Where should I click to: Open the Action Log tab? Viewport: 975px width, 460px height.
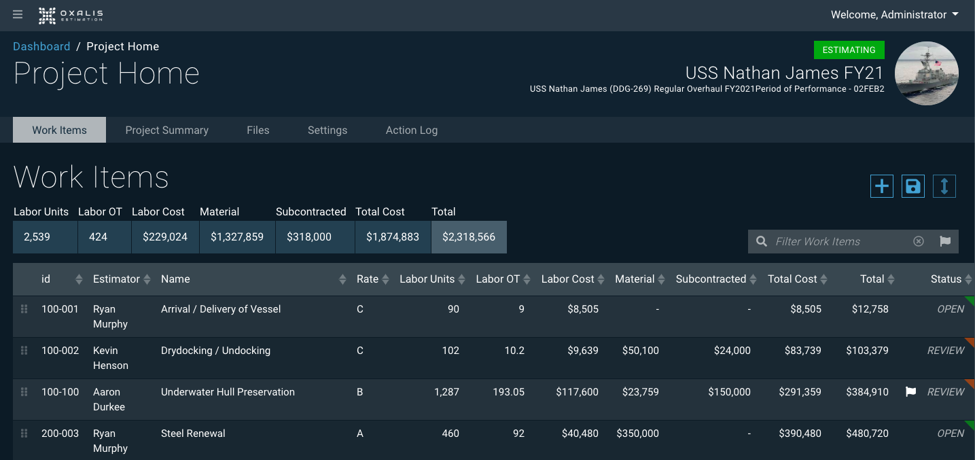tap(411, 130)
